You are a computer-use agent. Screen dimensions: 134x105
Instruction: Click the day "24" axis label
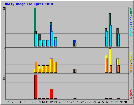98,102
